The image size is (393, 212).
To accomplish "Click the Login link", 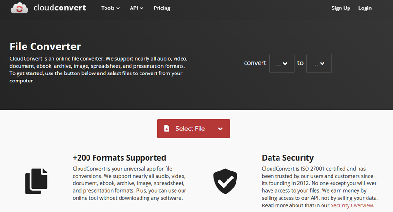I will (x=365, y=8).
